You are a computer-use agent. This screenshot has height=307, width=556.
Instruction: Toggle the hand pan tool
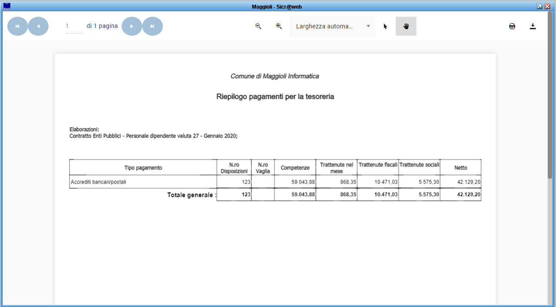point(406,26)
